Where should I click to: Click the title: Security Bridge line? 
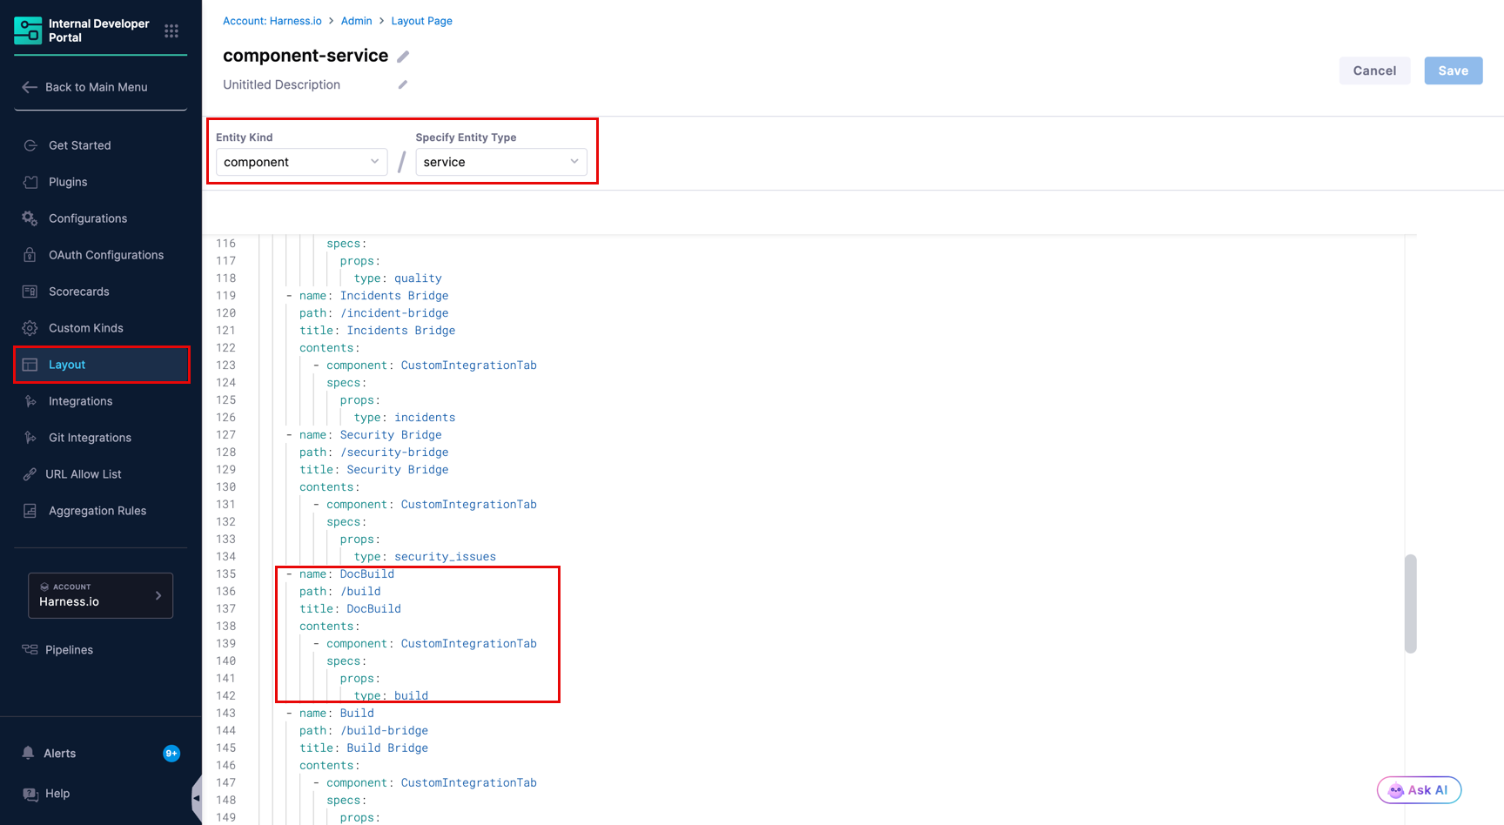point(374,469)
